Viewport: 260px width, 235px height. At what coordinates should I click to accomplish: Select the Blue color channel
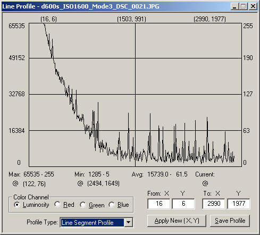click(x=112, y=205)
